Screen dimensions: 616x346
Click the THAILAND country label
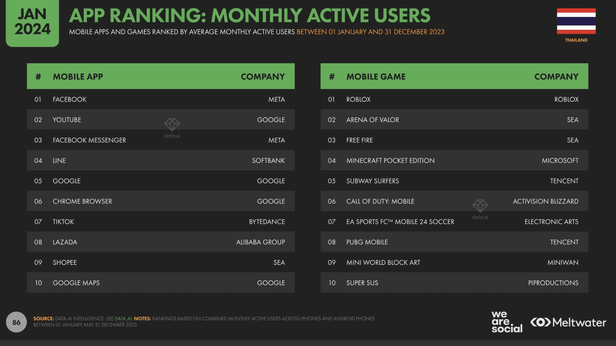pyautogui.click(x=576, y=40)
